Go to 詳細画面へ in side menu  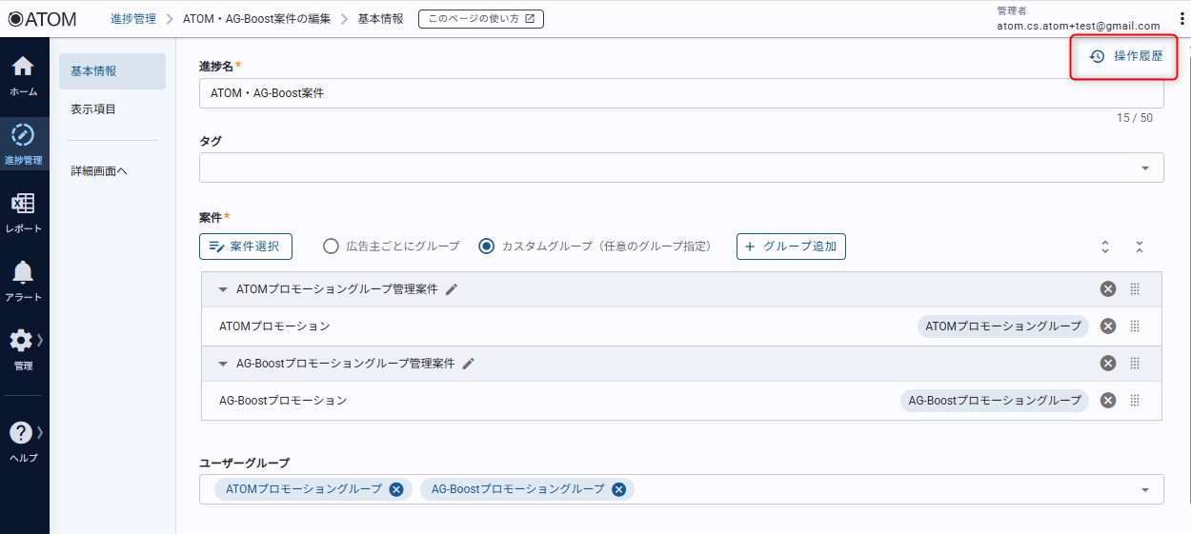click(99, 171)
